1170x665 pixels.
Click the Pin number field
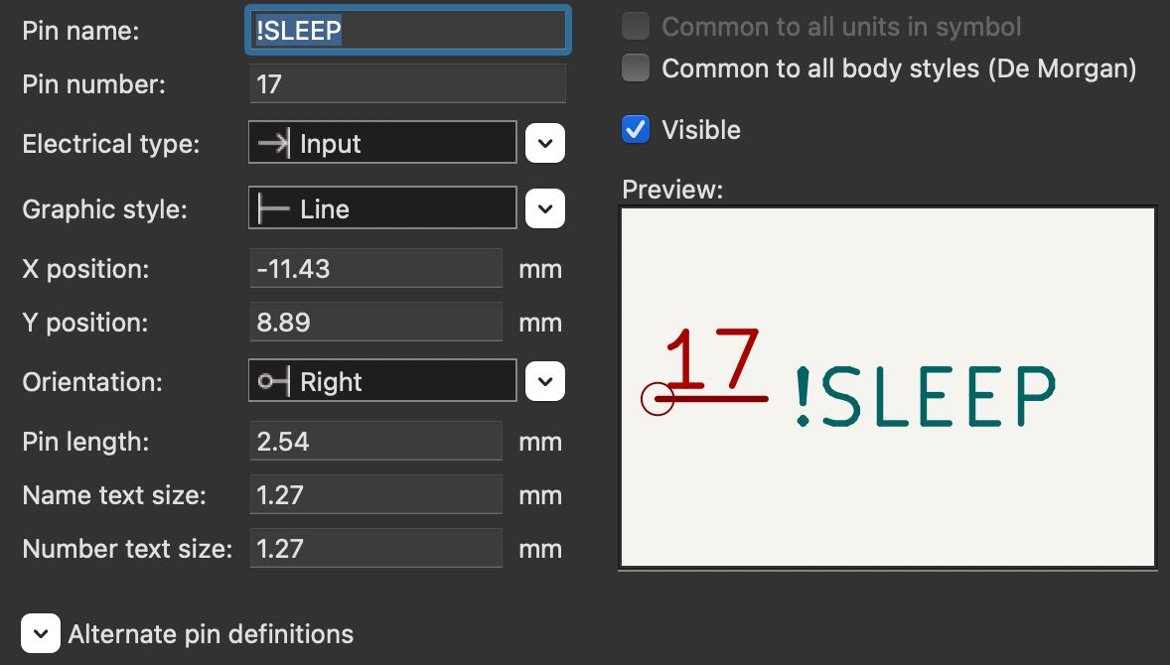click(407, 84)
